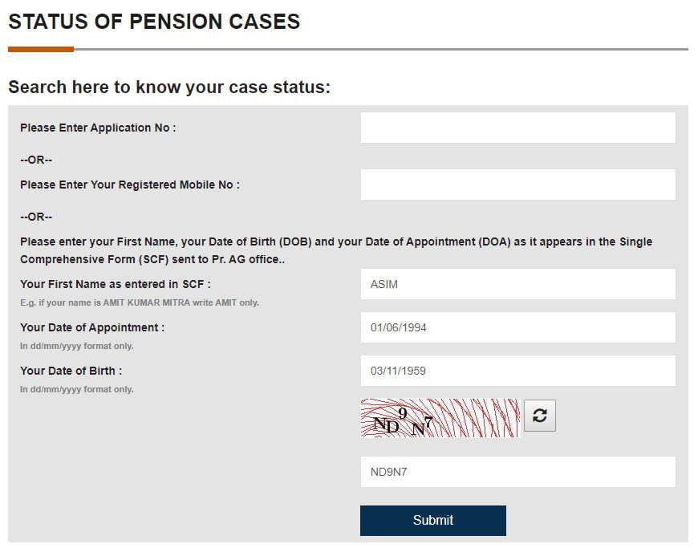Select the Date of Birth field 03/11/1959
698x552 pixels.
coord(517,371)
